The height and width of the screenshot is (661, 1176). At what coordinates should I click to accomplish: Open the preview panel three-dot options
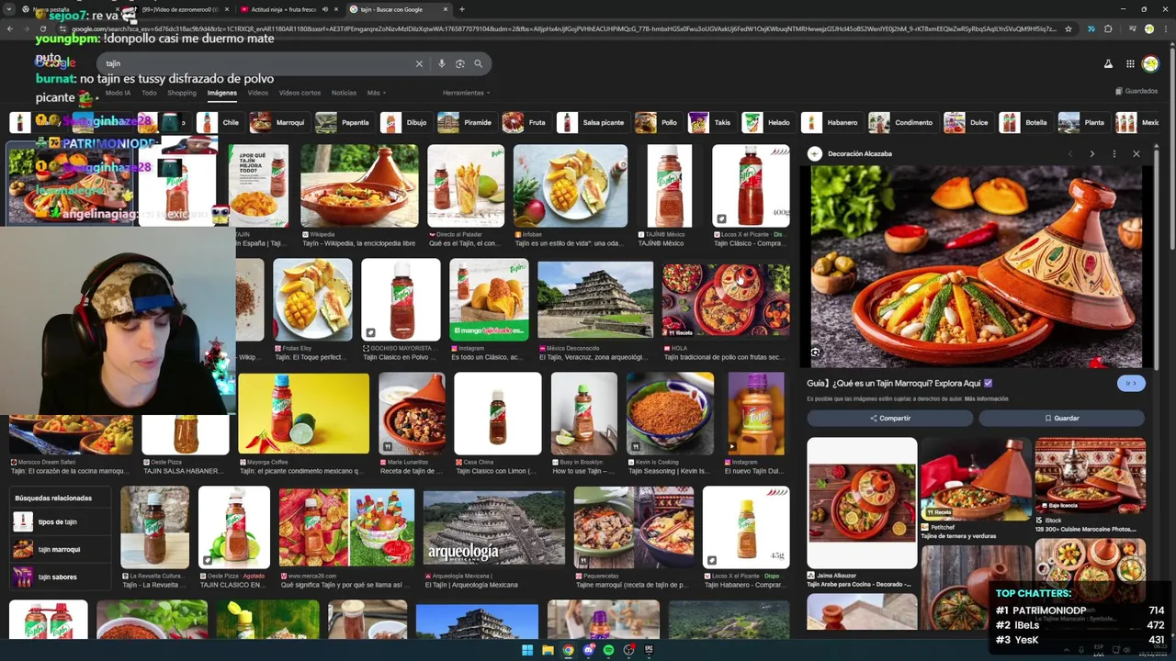click(1114, 153)
